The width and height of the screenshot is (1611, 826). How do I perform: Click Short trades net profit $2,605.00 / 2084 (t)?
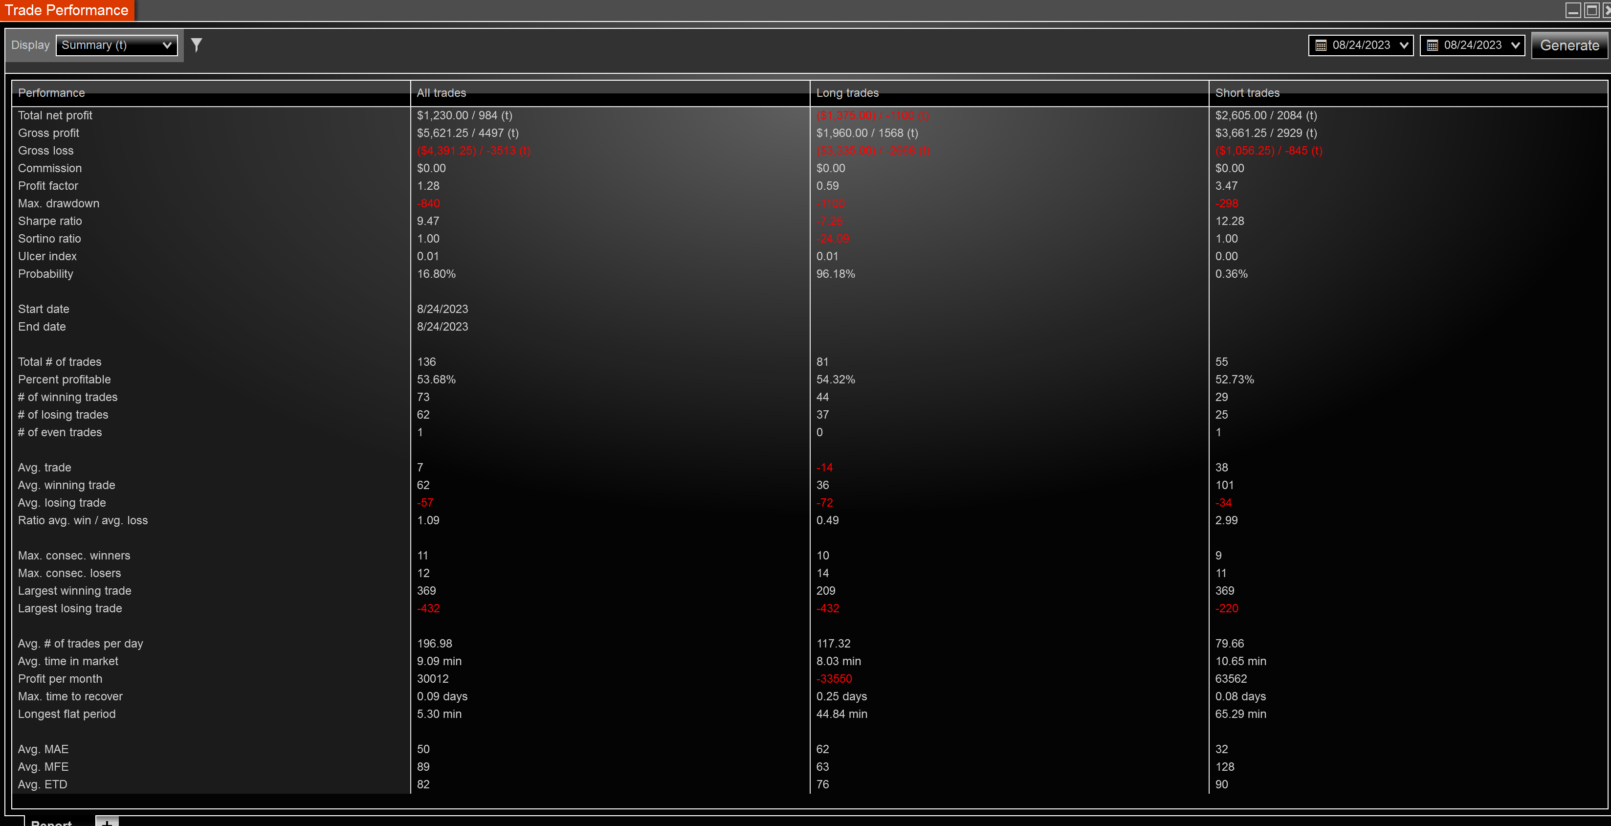(1266, 115)
